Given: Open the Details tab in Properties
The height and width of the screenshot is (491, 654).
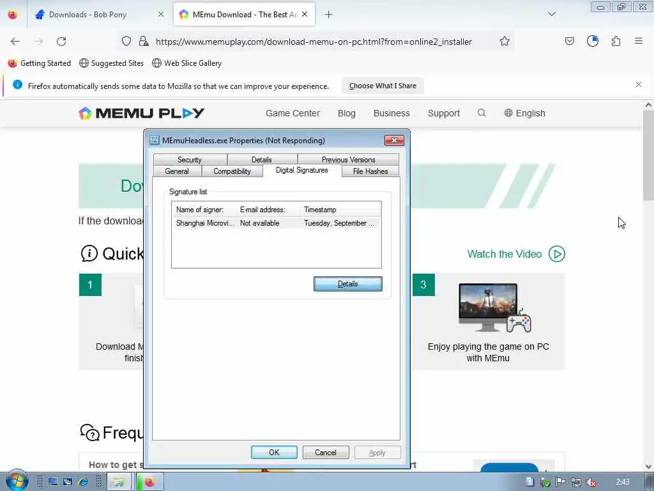Looking at the screenshot, I should [262, 159].
